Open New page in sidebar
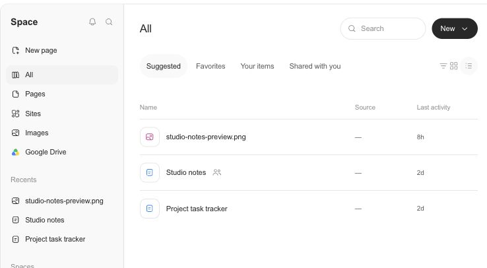The width and height of the screenshot is (487, 268). click(x=62, y=50)
